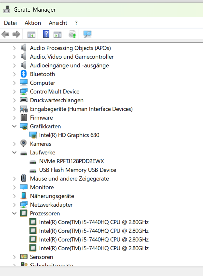Expand the Sensoren category
Viewport: 203px width, 276px height.
pyautogui.click(x=15, y=257)
